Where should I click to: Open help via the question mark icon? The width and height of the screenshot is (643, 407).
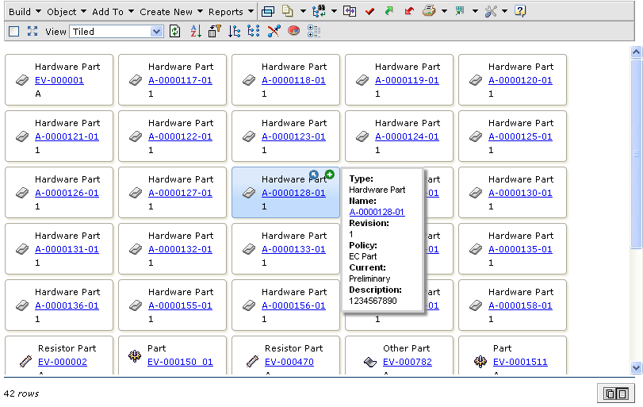pyautogui.click(x=520, y=12)
